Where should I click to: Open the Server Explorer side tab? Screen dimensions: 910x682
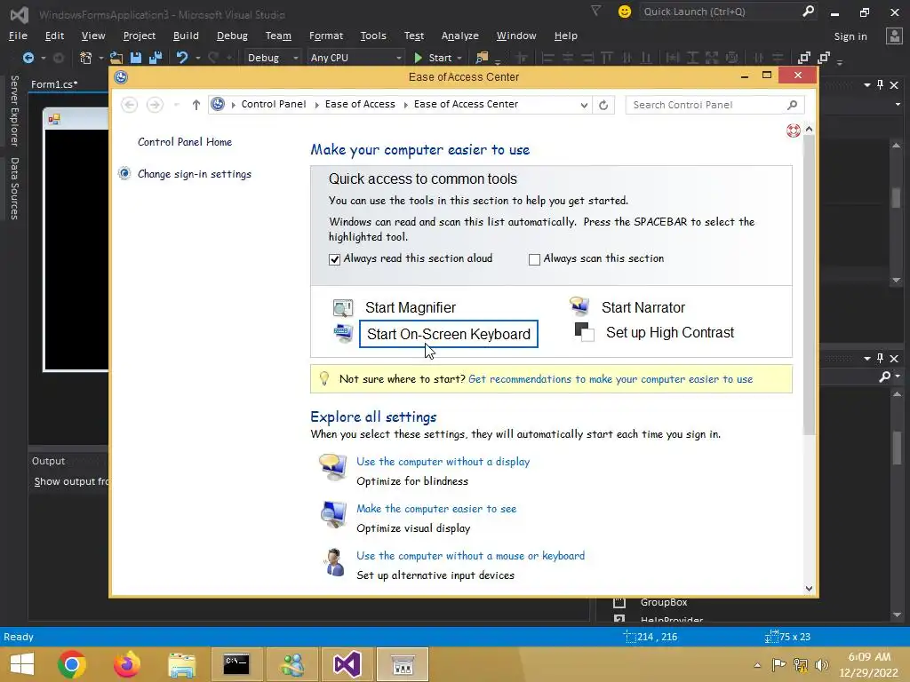14,110
